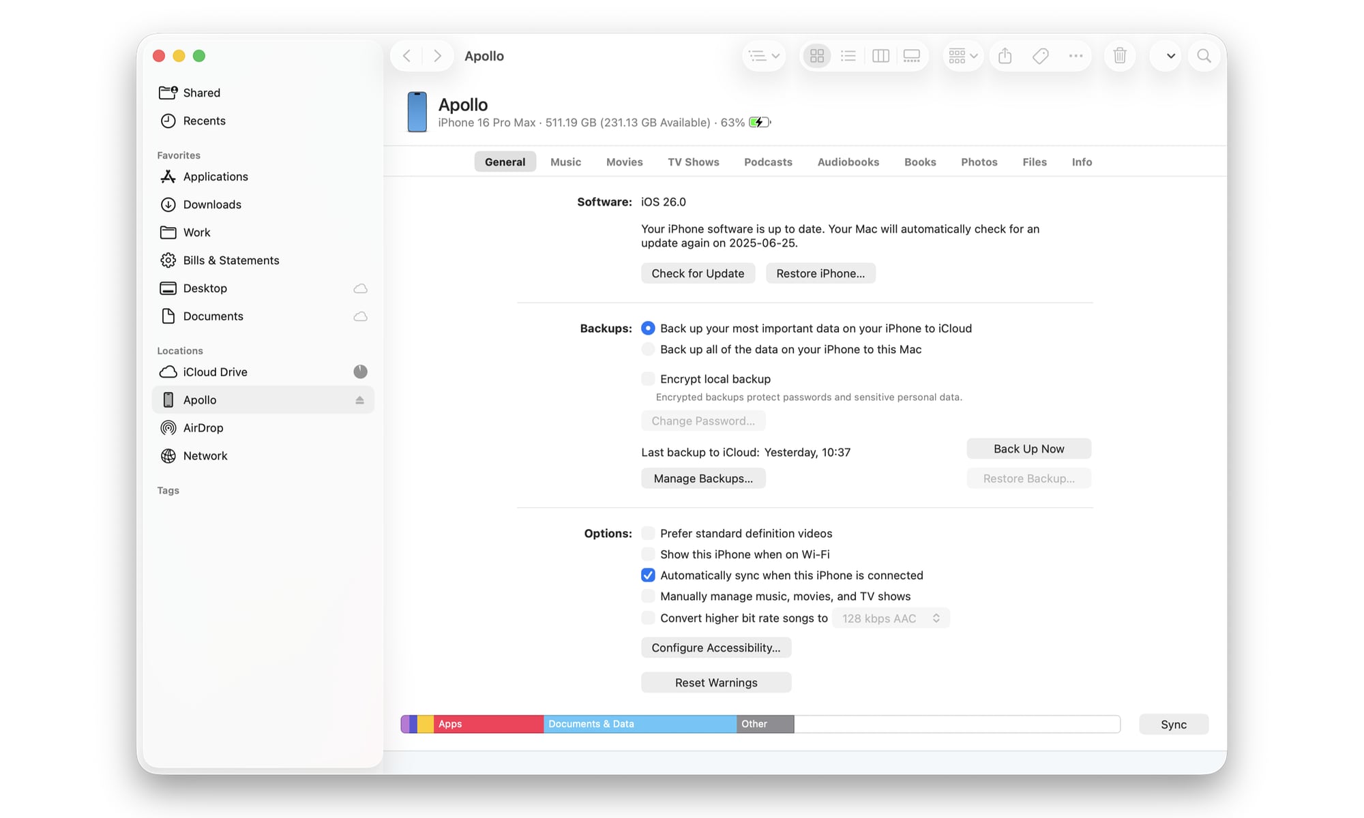
Task: Switch to list view
Action: coord(848,56)
